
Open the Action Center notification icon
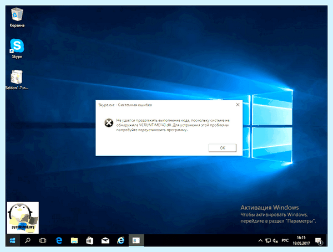point(319,241)
